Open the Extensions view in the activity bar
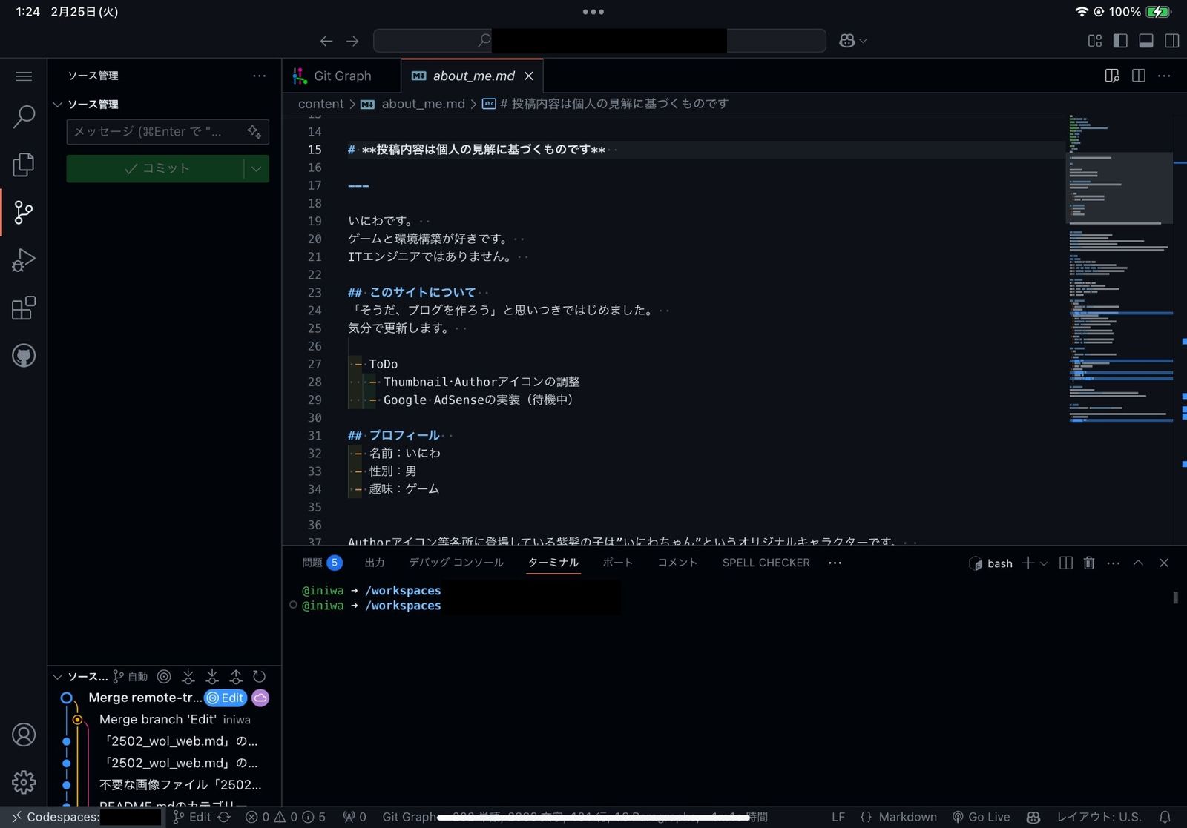Screen dimensions: 1187x828 click(24, 308)
